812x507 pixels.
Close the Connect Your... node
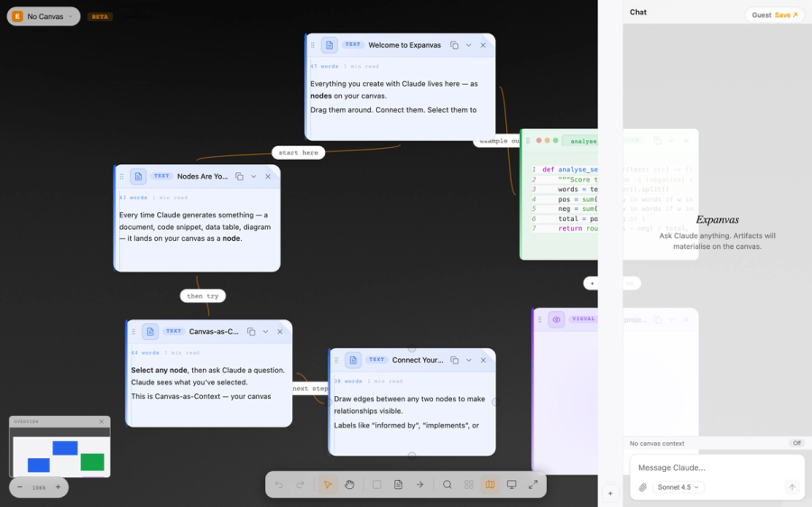(484, 361)
